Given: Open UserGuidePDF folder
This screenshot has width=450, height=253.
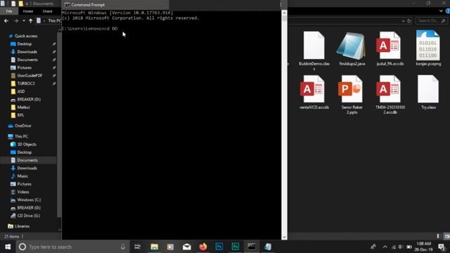Looking at the screenshot, I should pyautogui.click(x=30, y=75).
